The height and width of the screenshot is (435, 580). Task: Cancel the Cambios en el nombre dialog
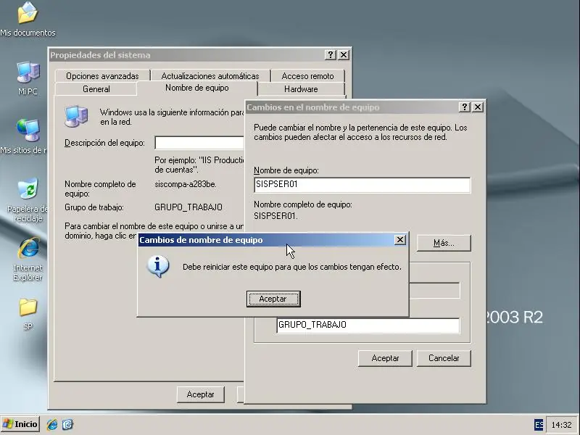point(443,357)
